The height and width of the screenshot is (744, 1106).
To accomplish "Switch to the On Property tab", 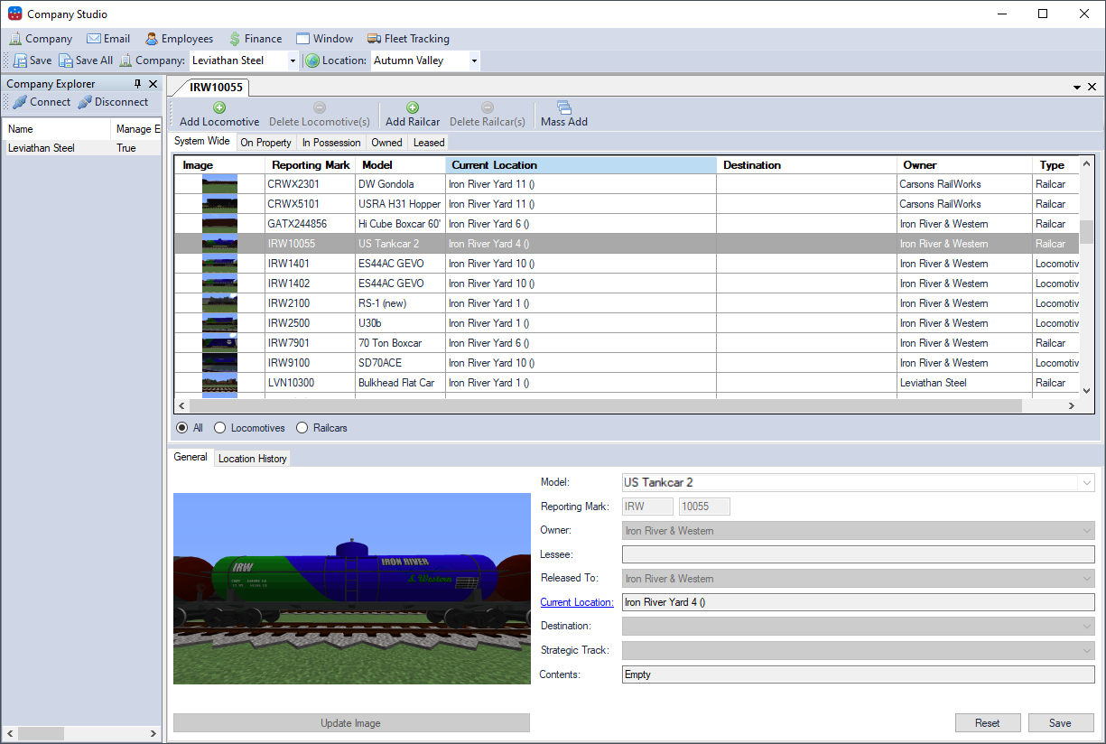I will click(x=265, y=143).
